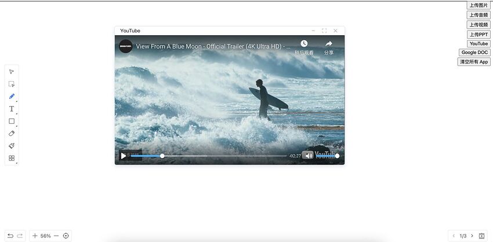
Task: Go to the previous whiteboard page
Action: pos(454,236)
